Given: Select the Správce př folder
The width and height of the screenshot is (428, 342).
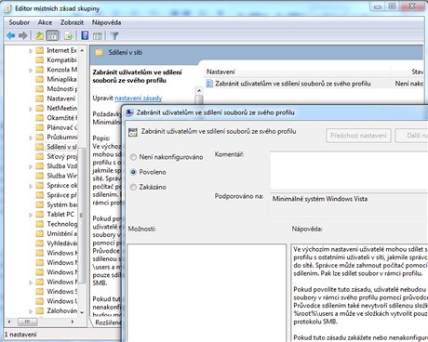Looking at the screenshot, I should coord(56,195).
